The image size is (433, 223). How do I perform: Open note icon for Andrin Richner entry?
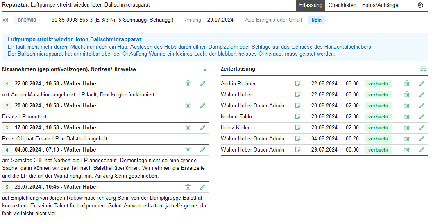click(x=298, y=83)
